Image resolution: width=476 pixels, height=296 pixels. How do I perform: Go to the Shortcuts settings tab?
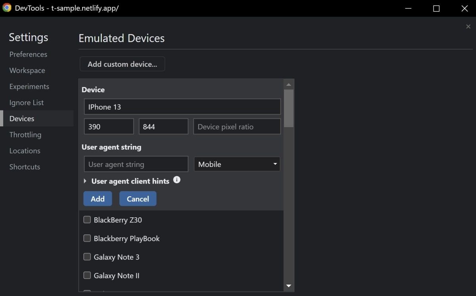[25, 167]
